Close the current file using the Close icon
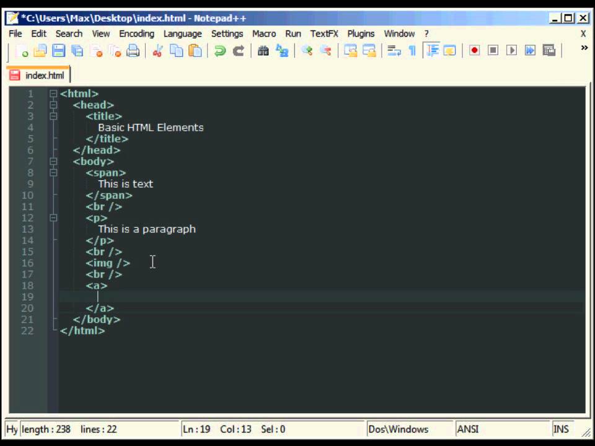595x446 pixels. (x=97, y=51)
